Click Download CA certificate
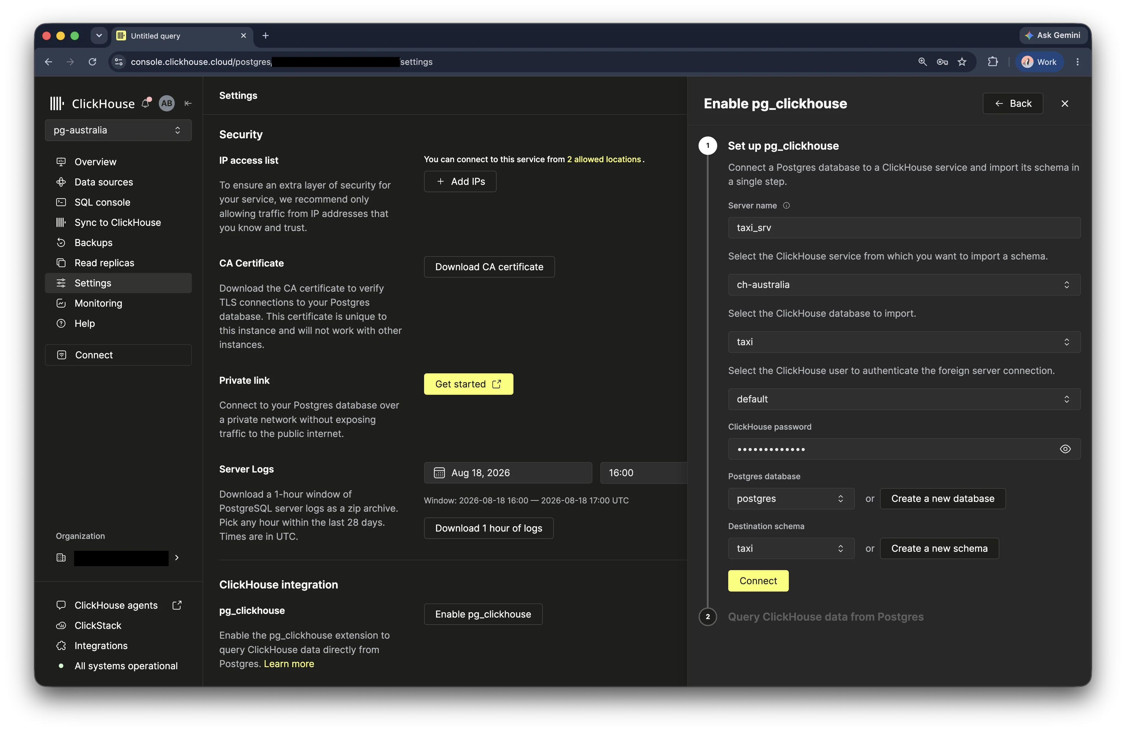Viewport: 1126px width, 732px height. tap(489, 267)
